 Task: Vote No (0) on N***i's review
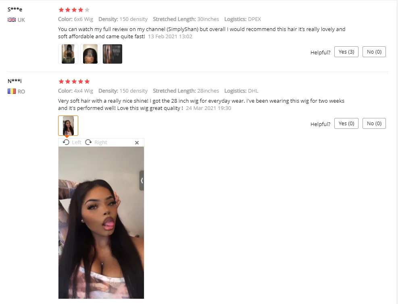pyautogui.click(x=374, y=124)
